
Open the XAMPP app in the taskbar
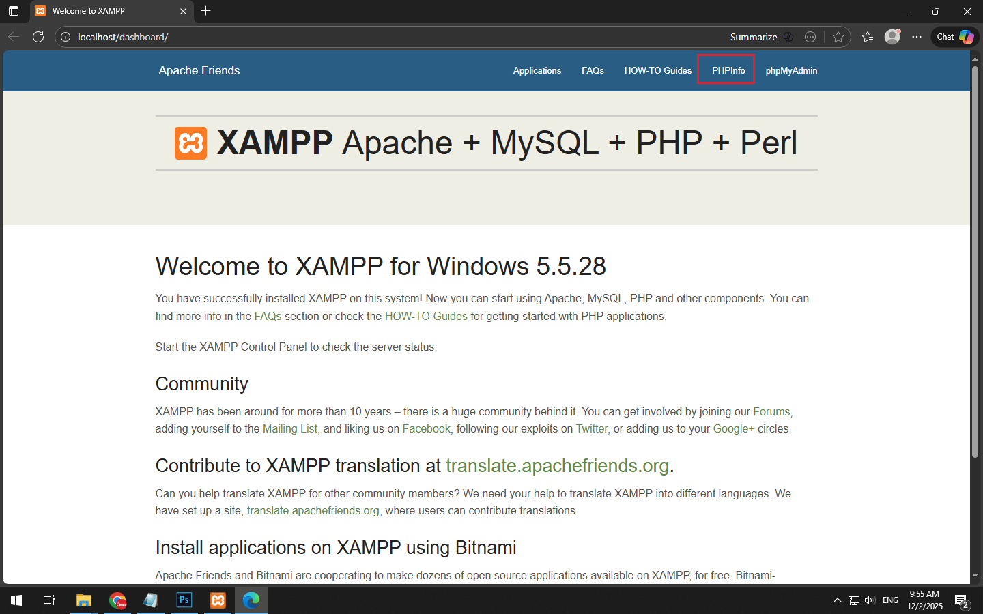point(218,600)
